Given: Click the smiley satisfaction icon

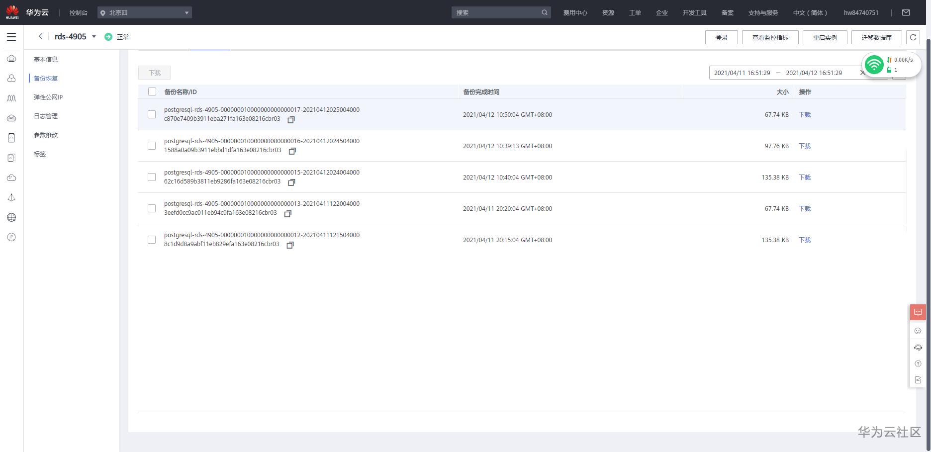Looking at the screenshot, I should click(x=918, y=331).
